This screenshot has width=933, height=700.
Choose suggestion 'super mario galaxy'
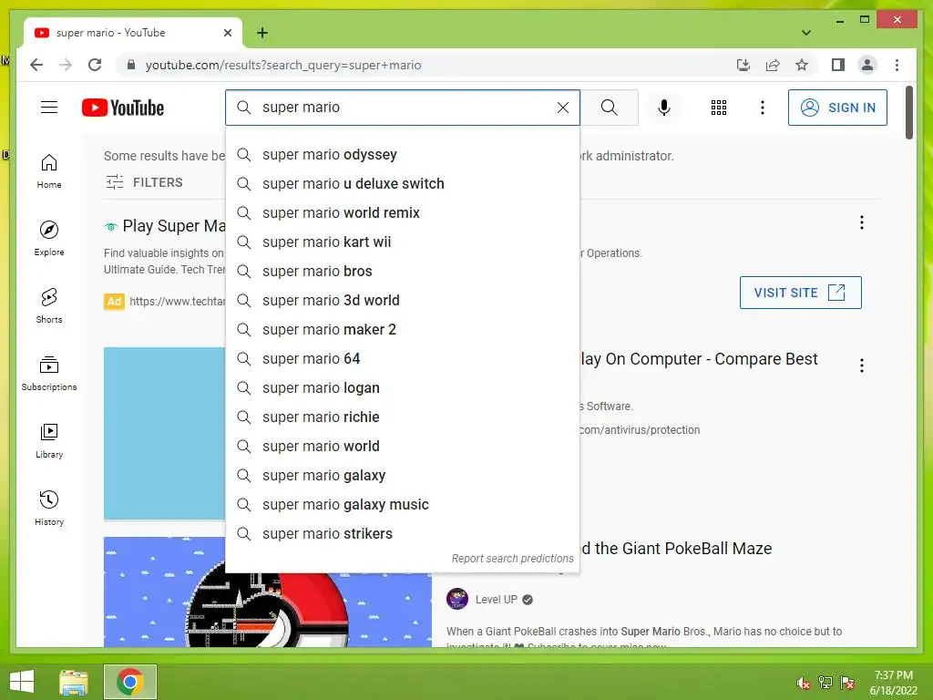402,476
